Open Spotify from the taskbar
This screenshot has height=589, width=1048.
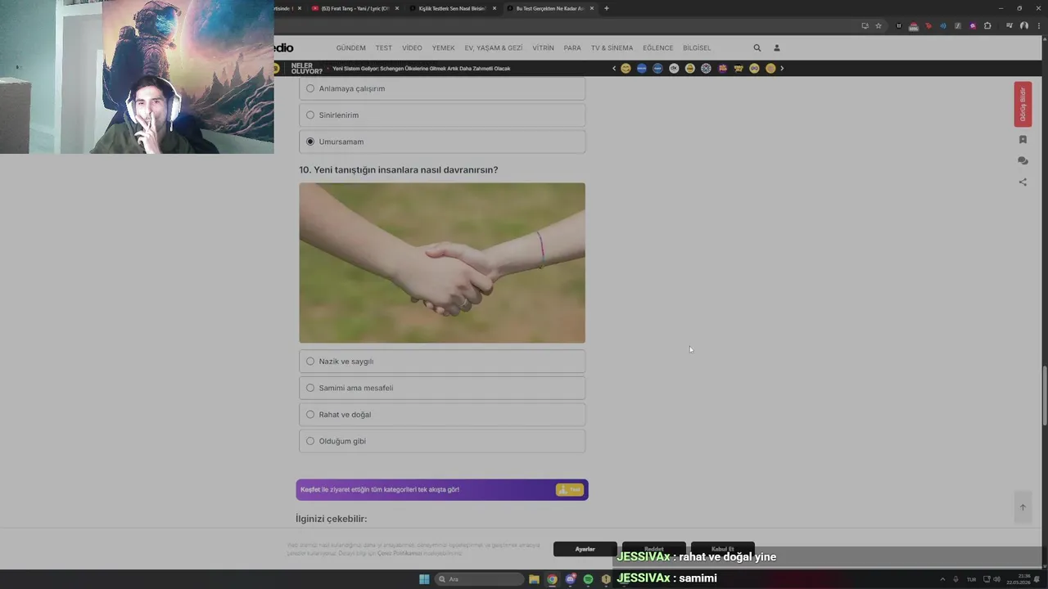[x=588, y=579]
